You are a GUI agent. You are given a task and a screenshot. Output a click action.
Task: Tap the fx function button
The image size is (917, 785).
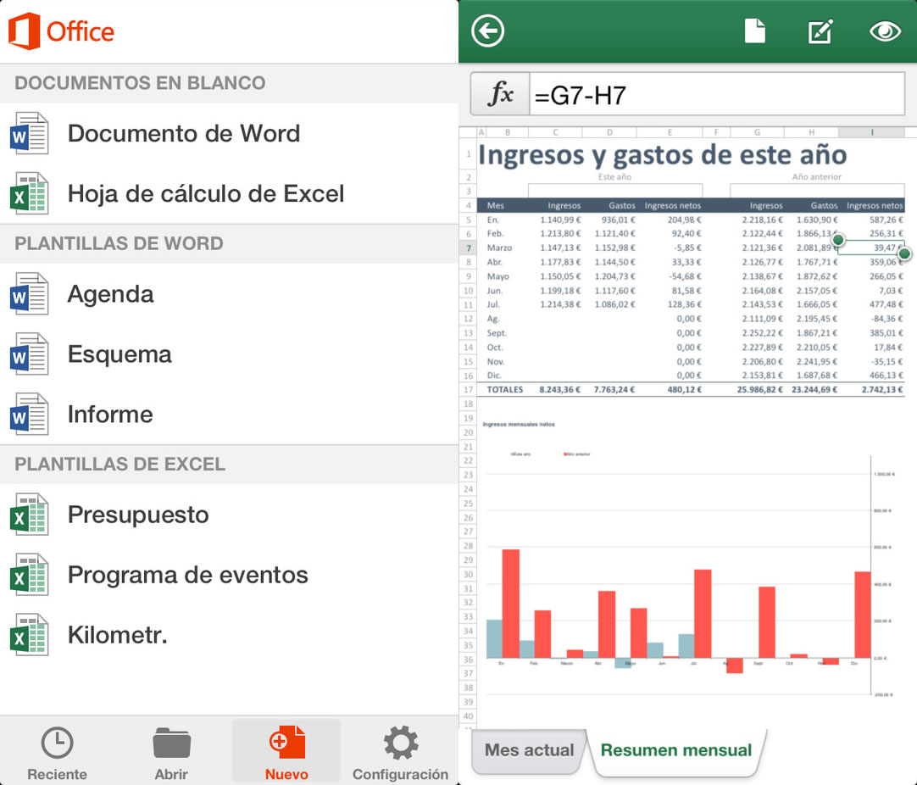(x=501, y=94)
